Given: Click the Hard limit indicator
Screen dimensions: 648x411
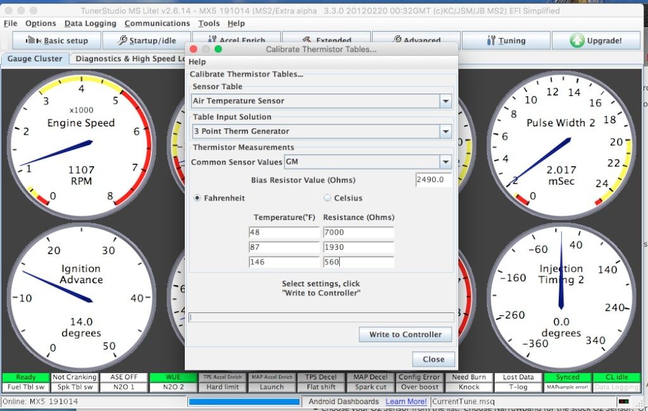Looking at the screenshot, I should pyautogui.click(x=222, y=387).
